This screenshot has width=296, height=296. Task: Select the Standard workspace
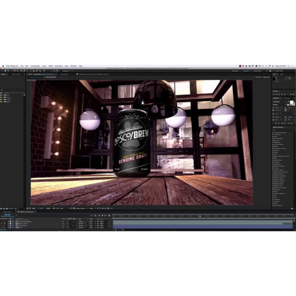[246, 70]
